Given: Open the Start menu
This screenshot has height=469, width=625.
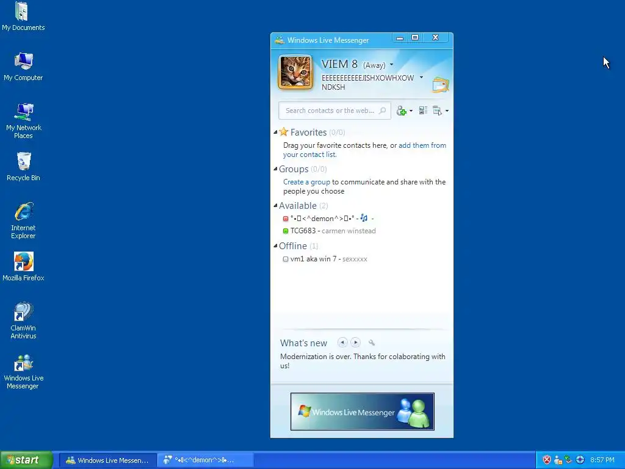Looking at the screenshot, I should pos(26,460).
